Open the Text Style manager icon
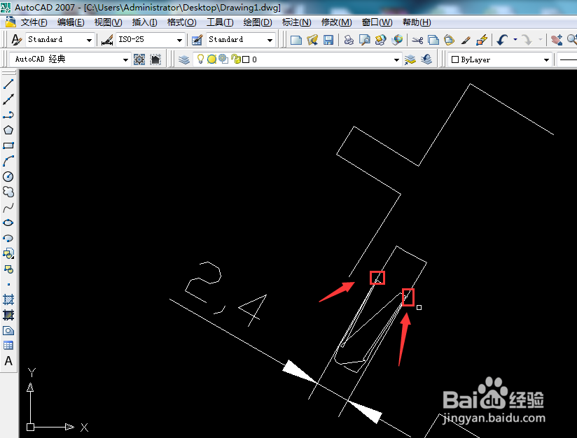Image resolution: width=577 pixels, height=438 pixels. (16, 40)
